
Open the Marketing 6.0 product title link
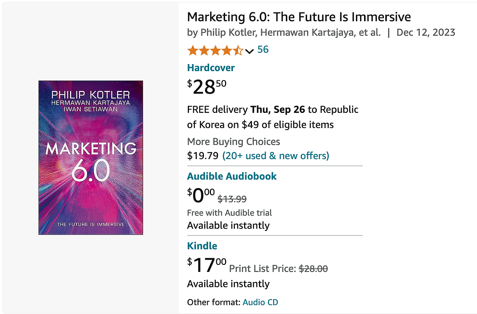point(298,17)
